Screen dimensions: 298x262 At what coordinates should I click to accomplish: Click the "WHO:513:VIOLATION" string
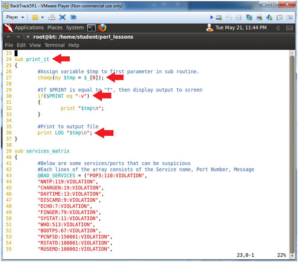coord(65,225)
